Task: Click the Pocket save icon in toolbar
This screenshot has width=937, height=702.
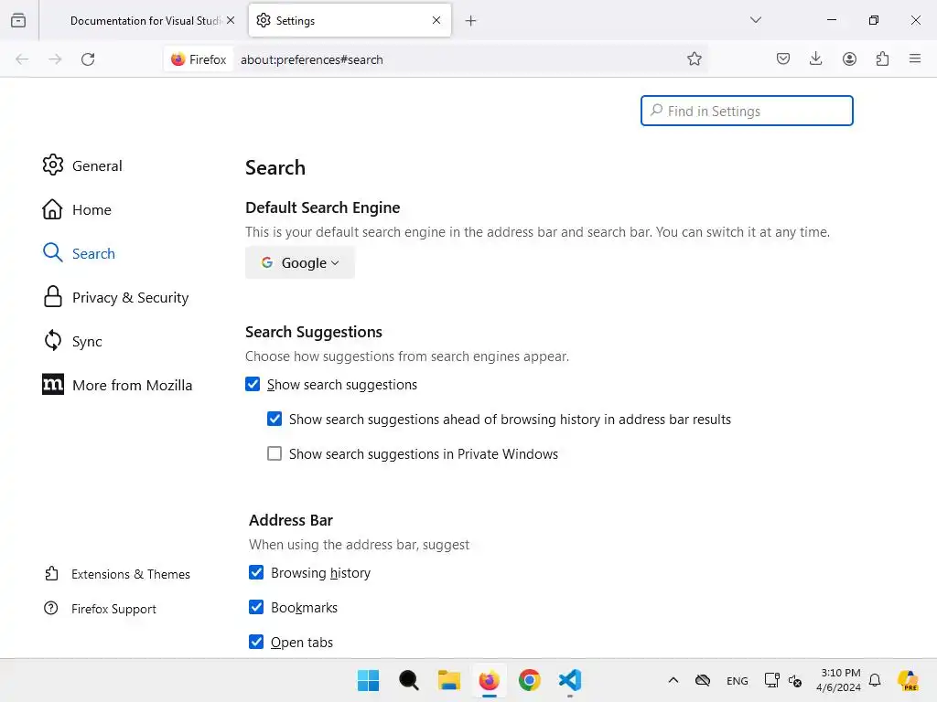Action: coord(783,59)
